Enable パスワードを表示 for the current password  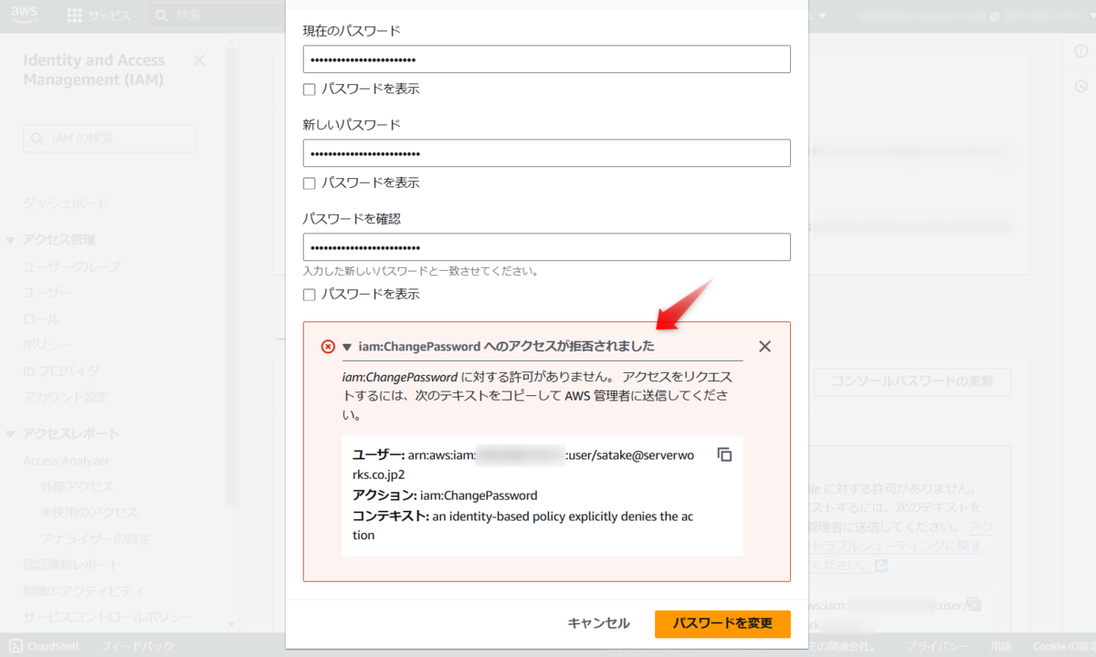click(309, 89)
